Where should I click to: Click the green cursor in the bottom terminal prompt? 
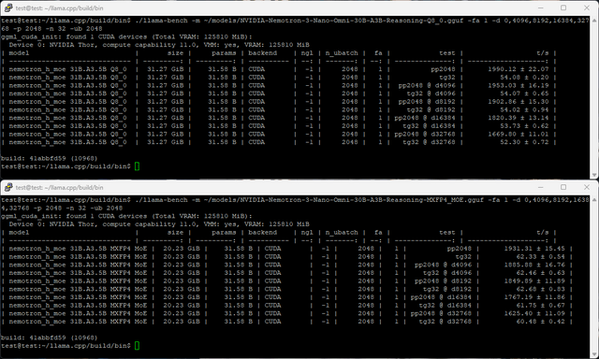pyautogui.click(x=138, y=346)
